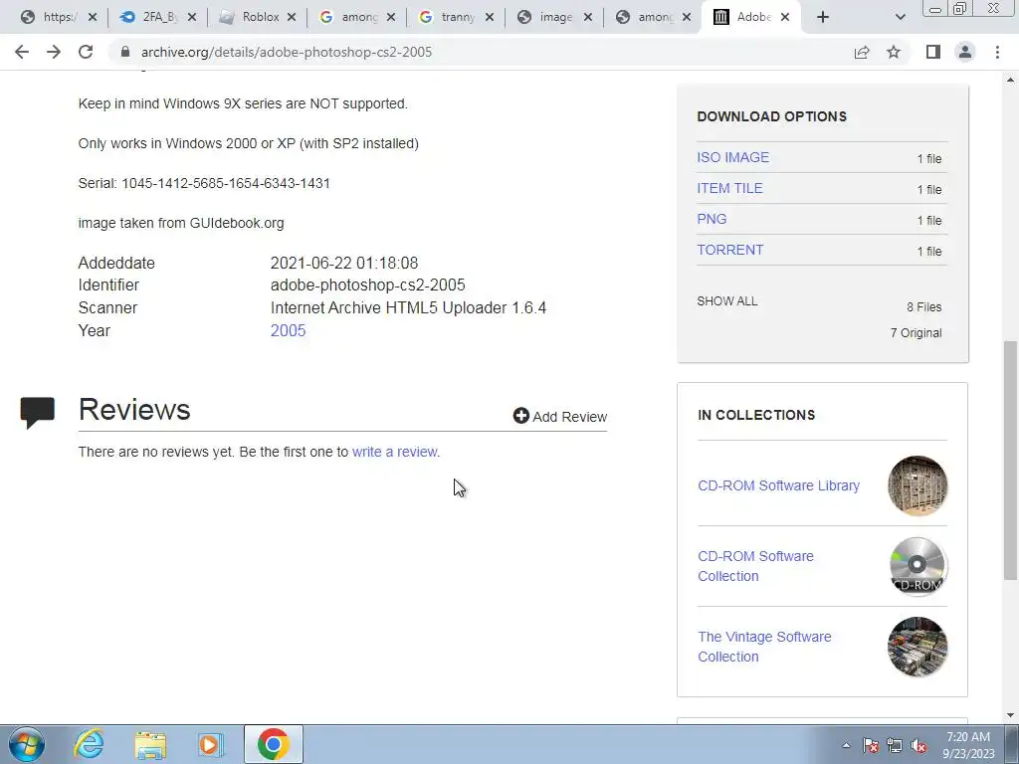Close the image tab
Viewport: 1019px width, 764px height.
[587, 17]
